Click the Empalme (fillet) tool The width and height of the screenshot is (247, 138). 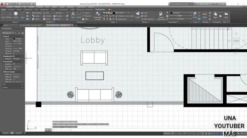click(58, 16)
